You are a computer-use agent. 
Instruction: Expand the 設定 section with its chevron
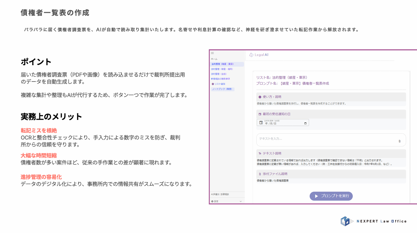(241, 201)
